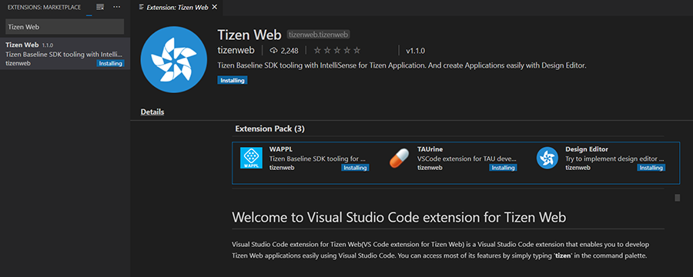Click tizenweb publisher under TAUrine card

(430, 168)
